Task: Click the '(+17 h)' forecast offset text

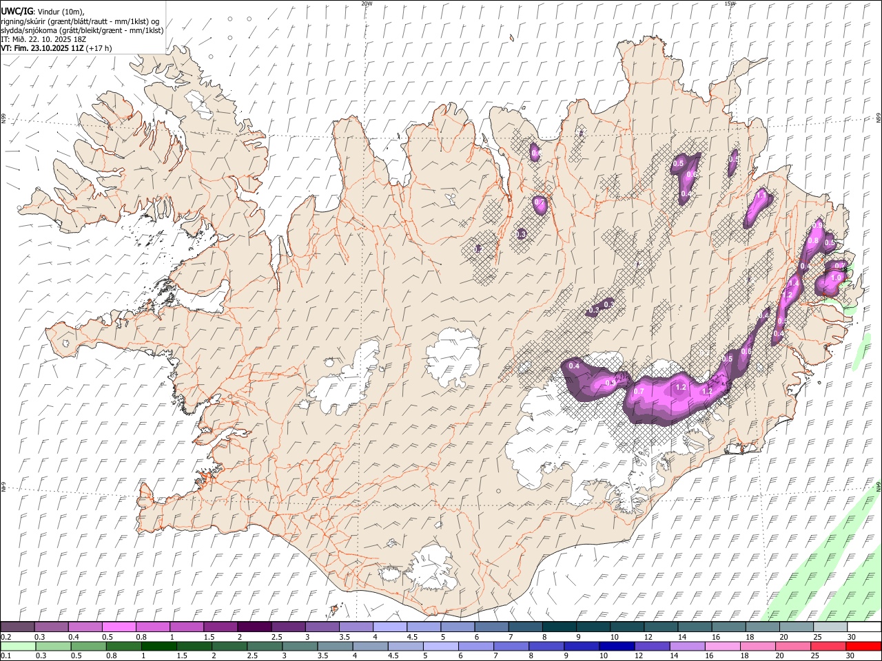Action: pyautogui.click(x=99, y=48)
